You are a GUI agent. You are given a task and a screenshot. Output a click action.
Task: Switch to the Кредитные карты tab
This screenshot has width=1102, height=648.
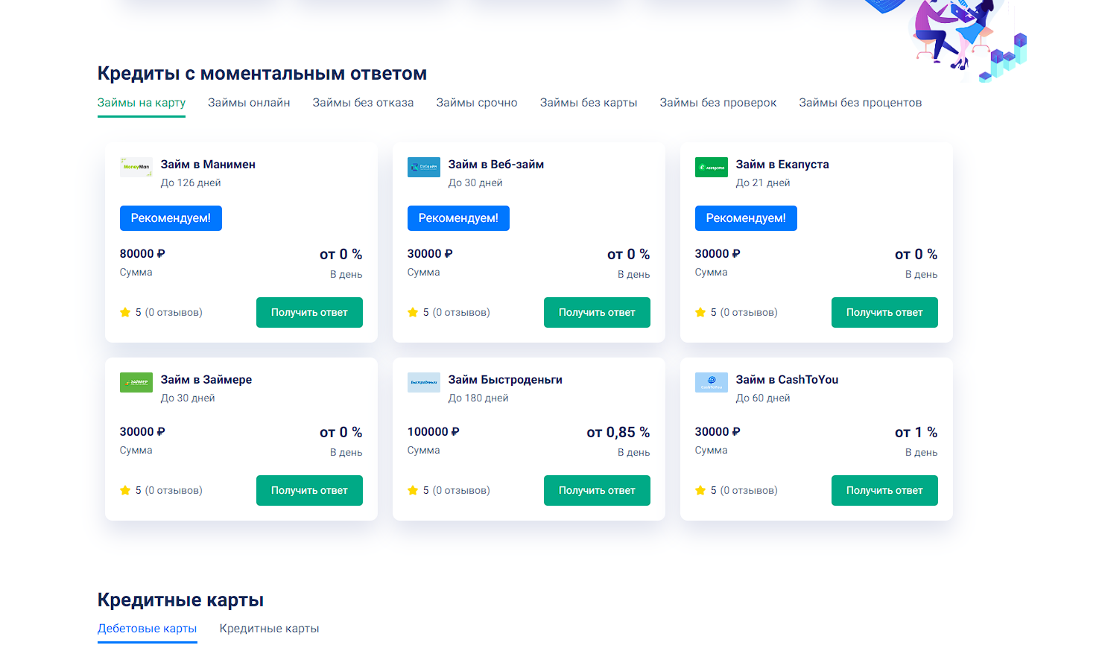(x=269, y=629)
